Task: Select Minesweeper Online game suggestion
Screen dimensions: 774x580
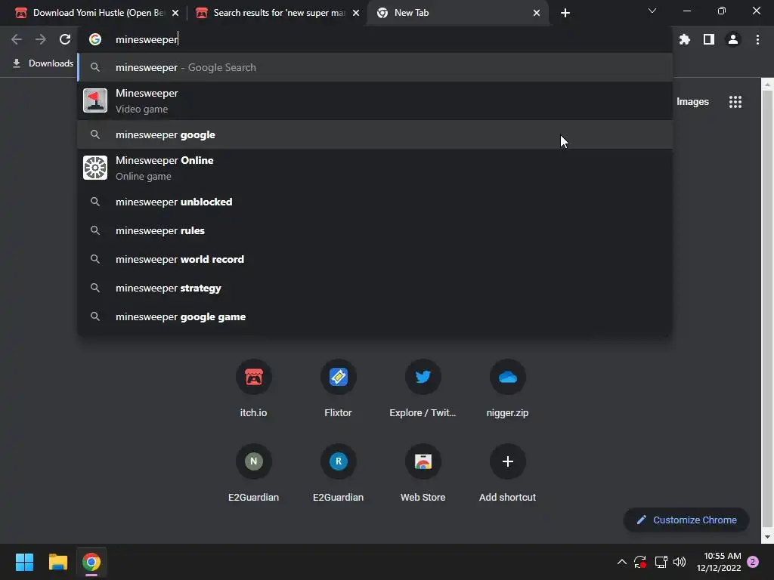Action: [x=375, y=168]
